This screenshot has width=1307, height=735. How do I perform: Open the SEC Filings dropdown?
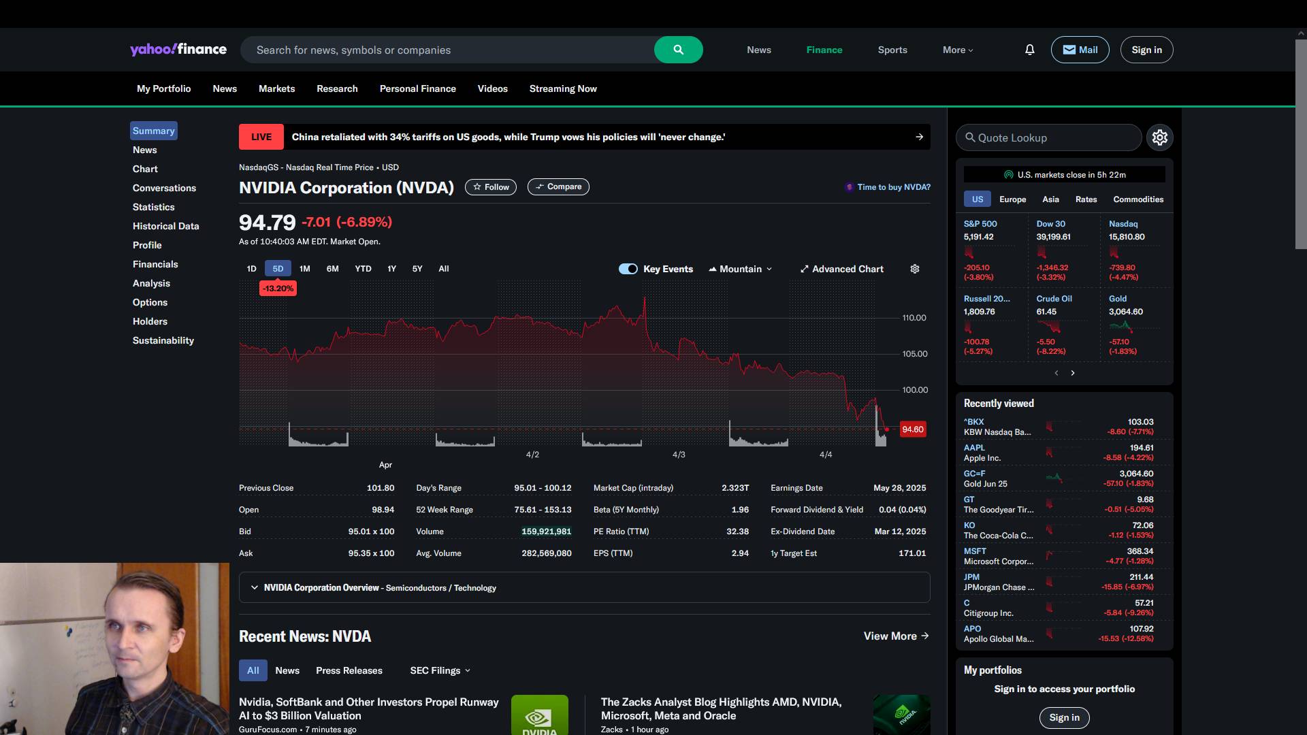tap(440, 670)
